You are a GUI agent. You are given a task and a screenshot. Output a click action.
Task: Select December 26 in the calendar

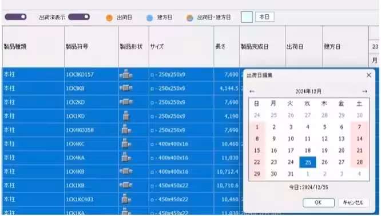[x=324, y=162]
